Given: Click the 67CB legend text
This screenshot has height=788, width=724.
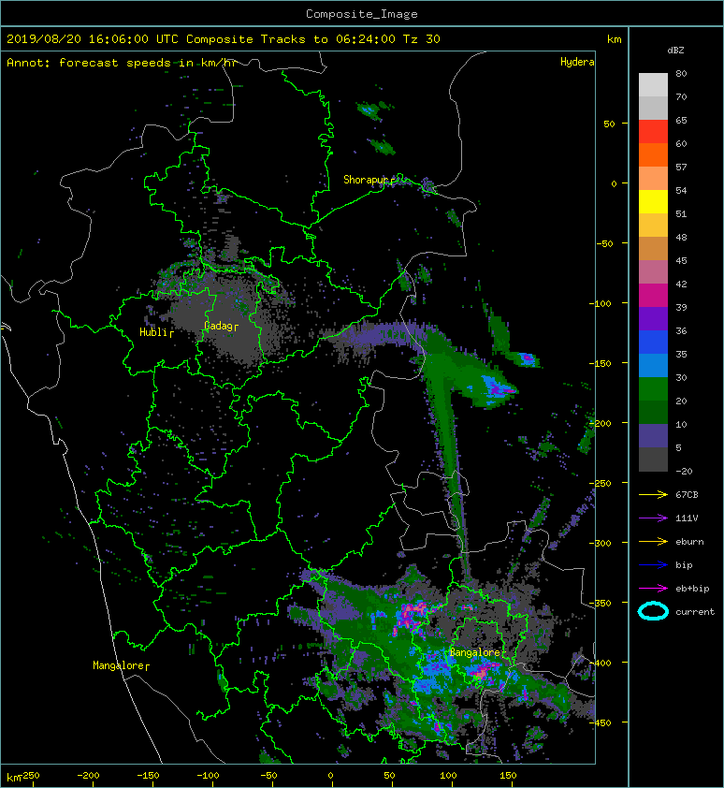Looking at the screenshot, I should [x=687, y=494].
